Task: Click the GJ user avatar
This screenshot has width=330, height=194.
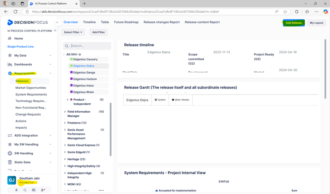Action: tap(11, 180)
